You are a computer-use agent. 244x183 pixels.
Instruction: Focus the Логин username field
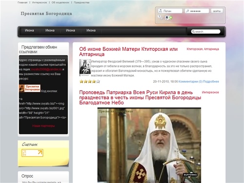(x=170, y=11)
